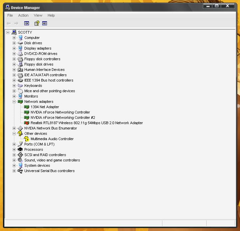Image resolution: width=240 pixels, height=231 pixels.
Task: Click the IDE ATA/ATAPI controllers icon
Action: [x=20, y=75]
